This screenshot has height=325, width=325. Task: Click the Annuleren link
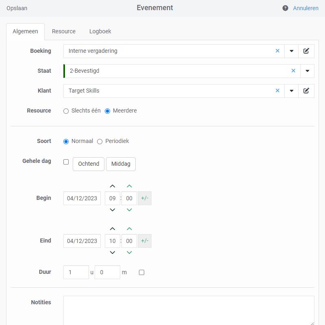[x=305, y=8]
